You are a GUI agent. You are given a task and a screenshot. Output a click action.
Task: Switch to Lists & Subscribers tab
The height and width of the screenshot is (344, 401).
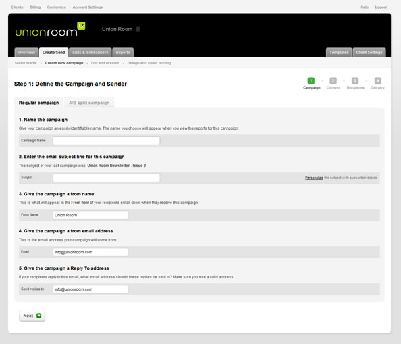pyautogui.click(x=90, y=53)
